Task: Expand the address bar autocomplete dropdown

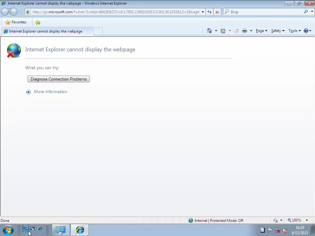Action: click(203, 12)
